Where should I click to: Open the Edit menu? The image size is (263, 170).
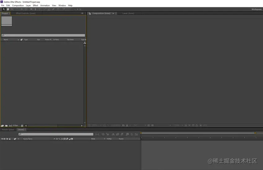point(8,5)
